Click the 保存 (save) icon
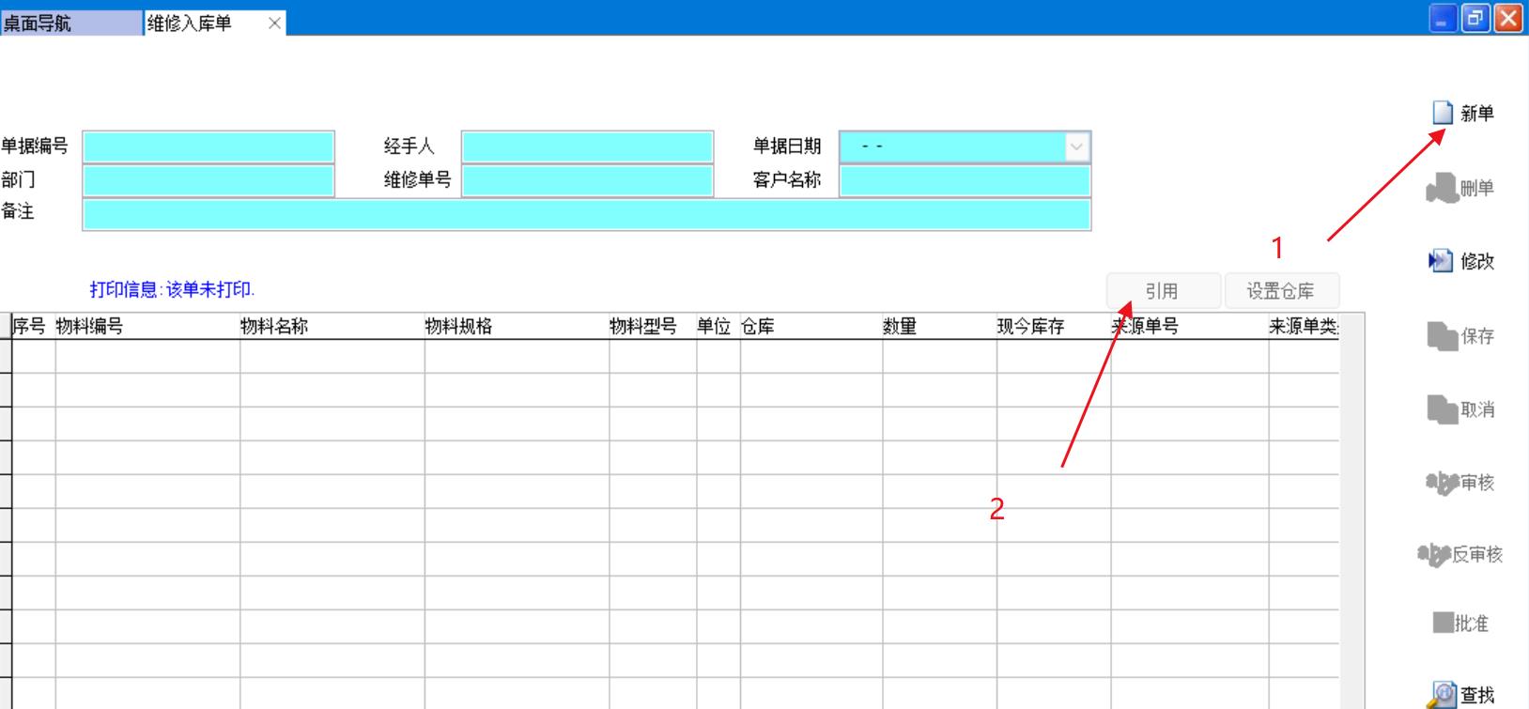Image resolution: width=1529 pixels, height=709 pixels. coord(1442,336)
